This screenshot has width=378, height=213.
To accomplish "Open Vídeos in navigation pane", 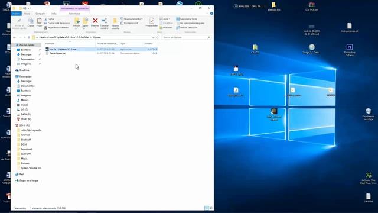I will point(24,105).
